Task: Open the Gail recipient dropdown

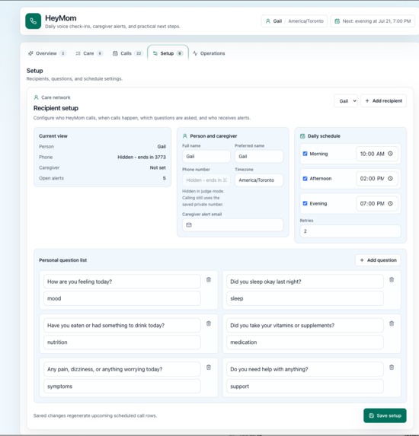Action: pos(346,101)
